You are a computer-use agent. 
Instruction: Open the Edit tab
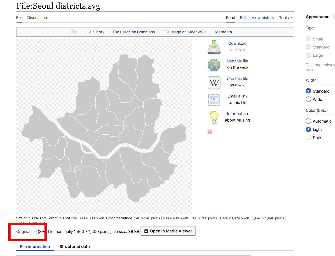click(x=243, y=18)
